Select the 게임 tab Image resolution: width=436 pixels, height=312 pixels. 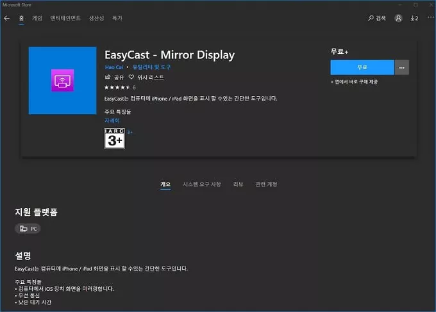37,19
